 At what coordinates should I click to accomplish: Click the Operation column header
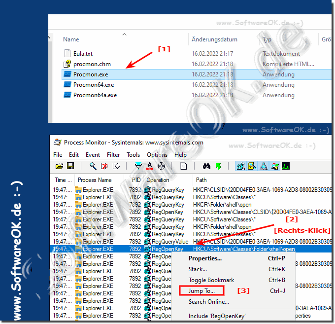[x=158, y=180]
